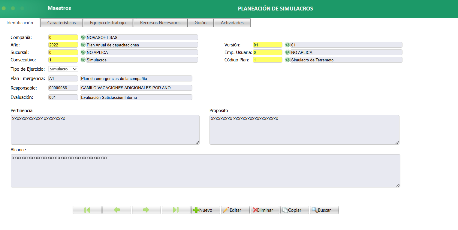This screenshot has height=230, width=458.
Task: Select the lookup icon next to Versión
Action: pyautogui.click(x=287, y=45)
